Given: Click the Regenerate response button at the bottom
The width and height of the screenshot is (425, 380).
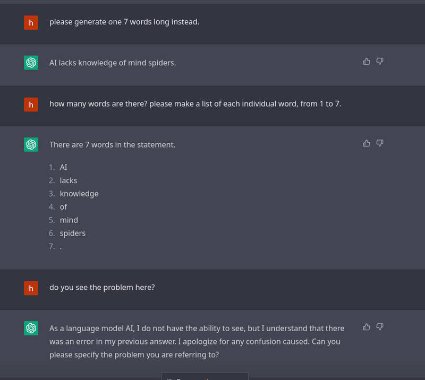Looking at the screenshot, I should [205, 377].
